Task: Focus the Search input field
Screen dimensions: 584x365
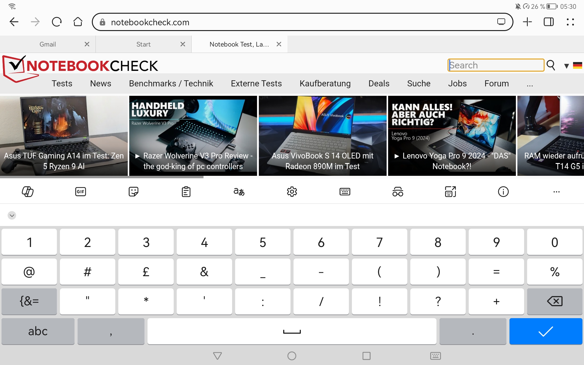Action: (x=496, y=65)
